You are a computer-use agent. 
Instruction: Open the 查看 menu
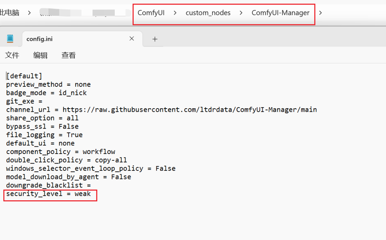[x=68, y=55]
